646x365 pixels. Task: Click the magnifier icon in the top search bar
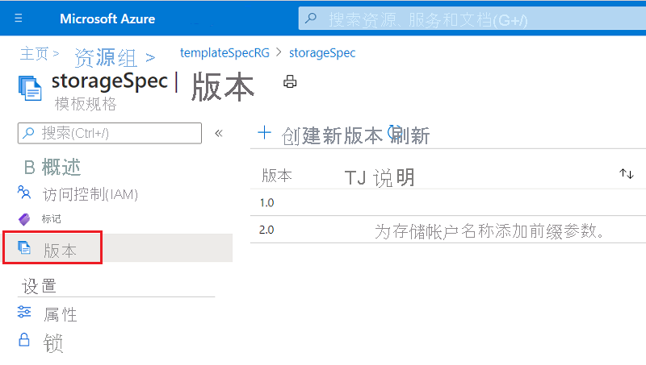tap(311, 18)
